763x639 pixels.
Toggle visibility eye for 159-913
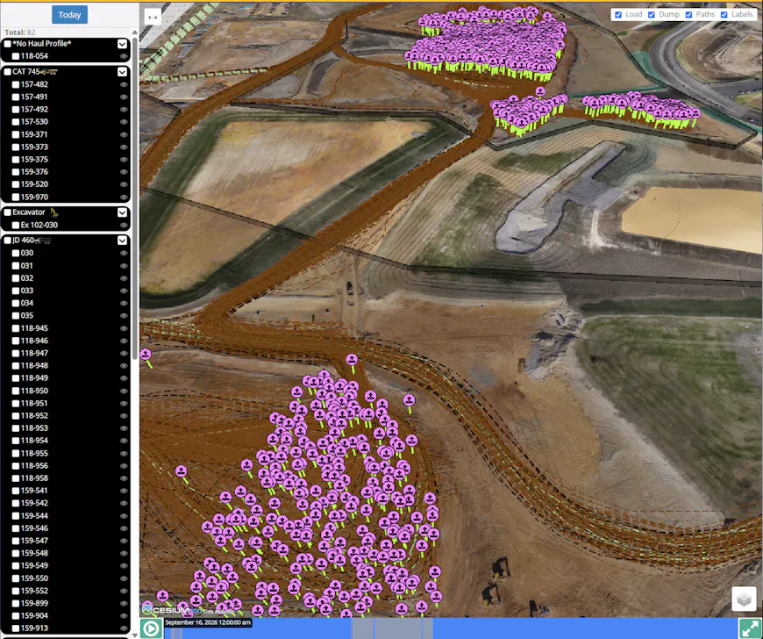[x=124, y=628]
